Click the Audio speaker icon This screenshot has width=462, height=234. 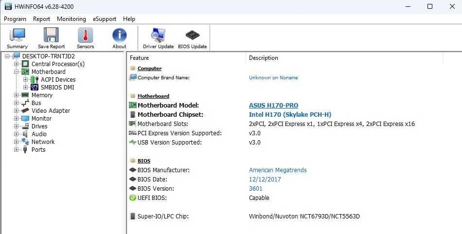(x=25, y=134)
